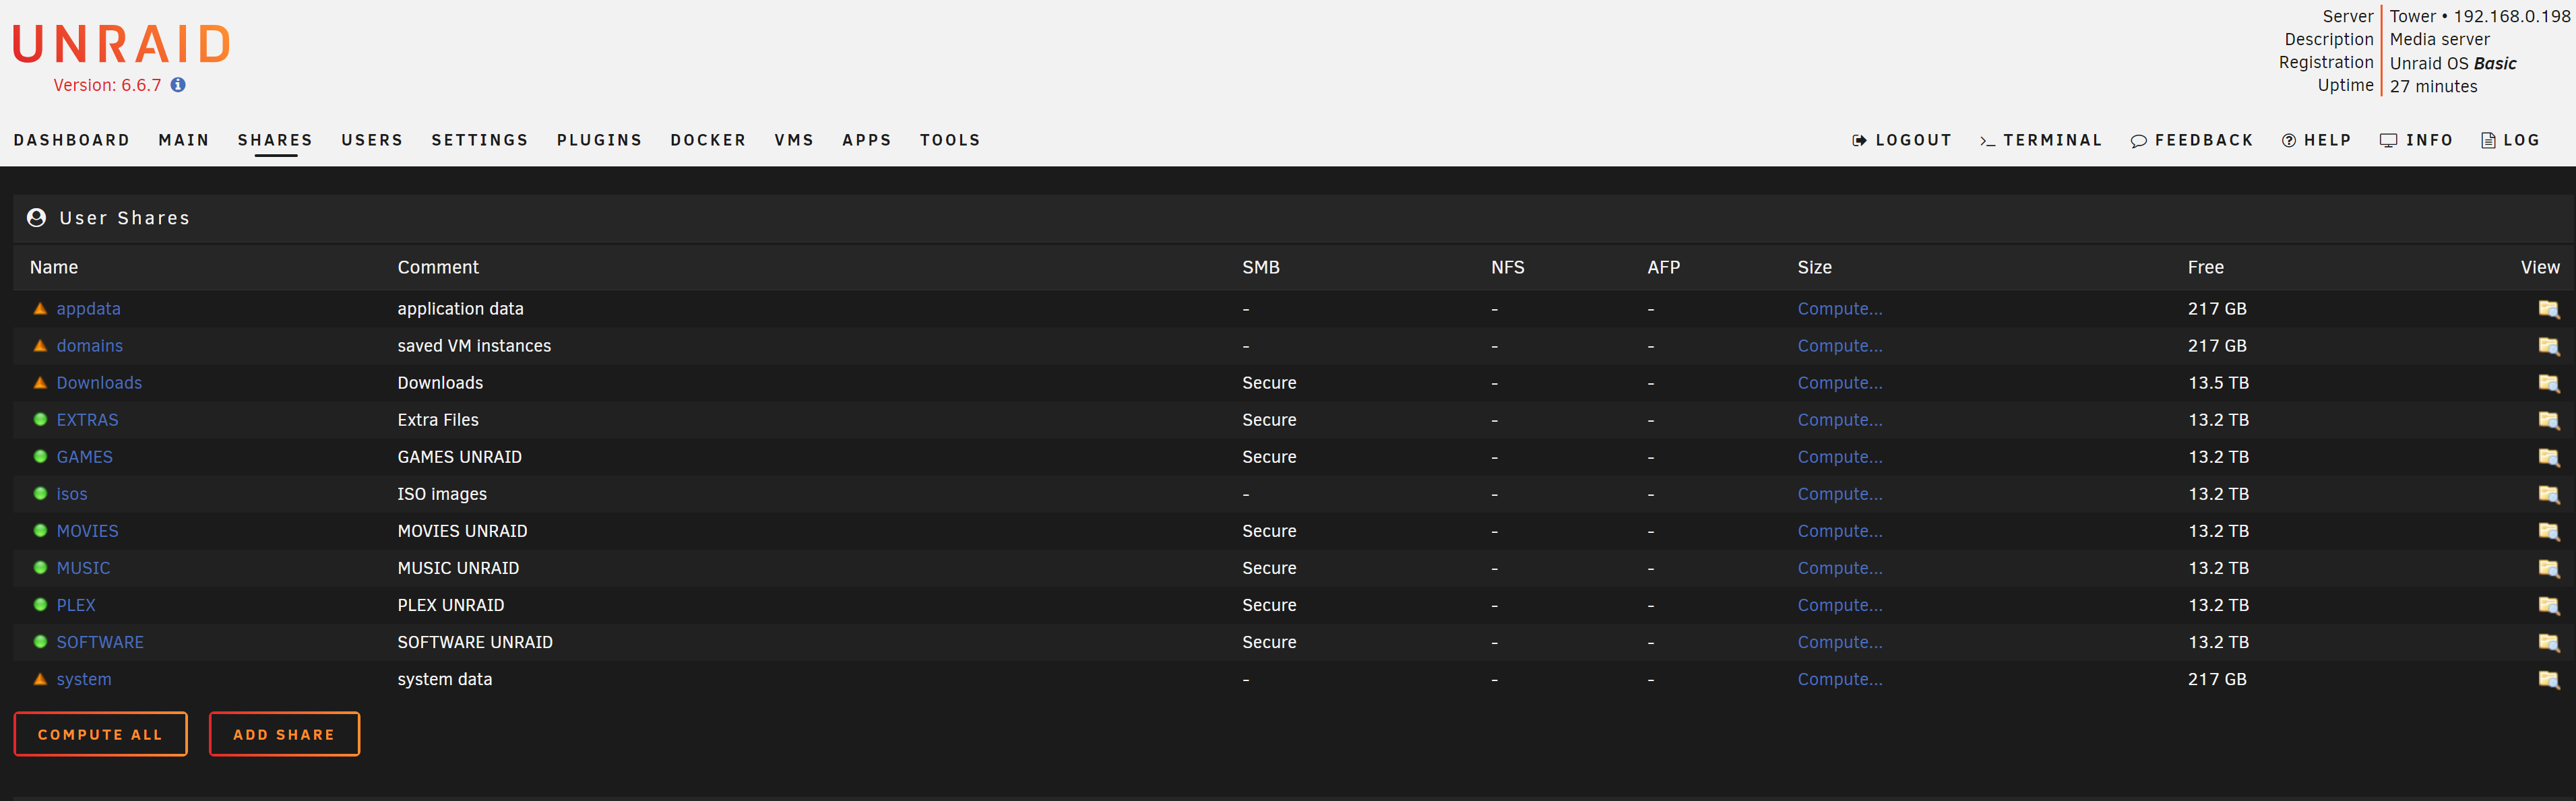2576x801 pixels.
Task: Open the Terminal from the top bar
Action: tap(2040, 140)
